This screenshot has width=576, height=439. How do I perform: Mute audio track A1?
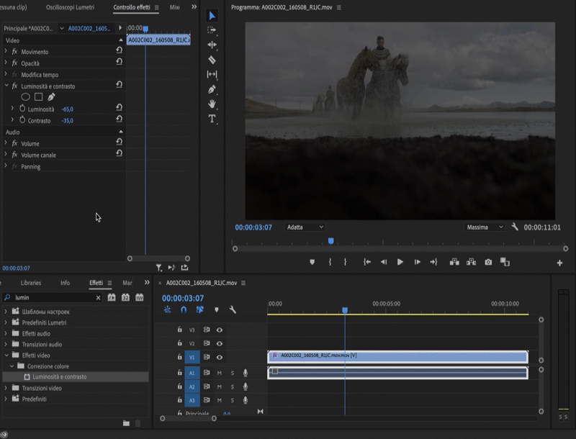pyautogui.click(x=219, y=373)
